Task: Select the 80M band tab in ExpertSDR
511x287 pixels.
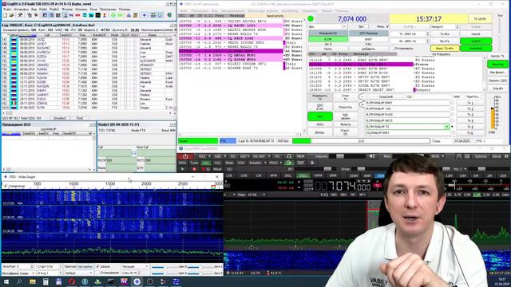Action: [x=367, y=175]
